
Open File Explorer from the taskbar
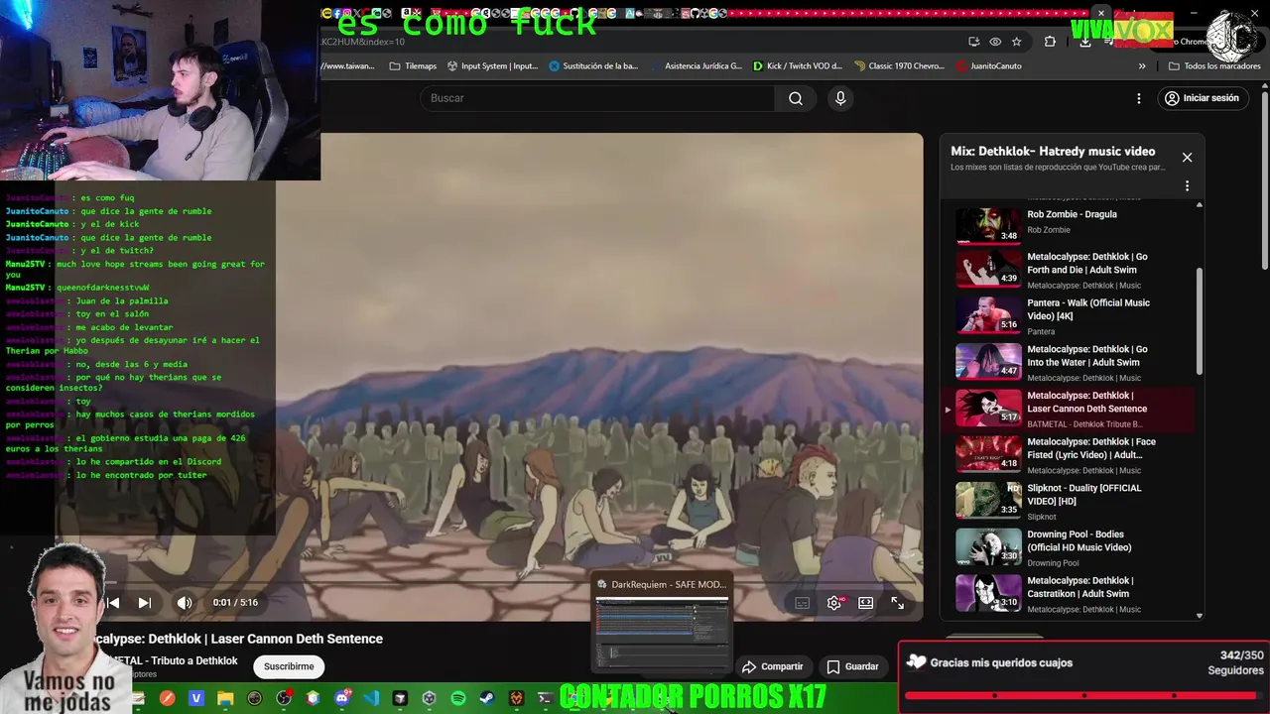[x=225, y=699]
